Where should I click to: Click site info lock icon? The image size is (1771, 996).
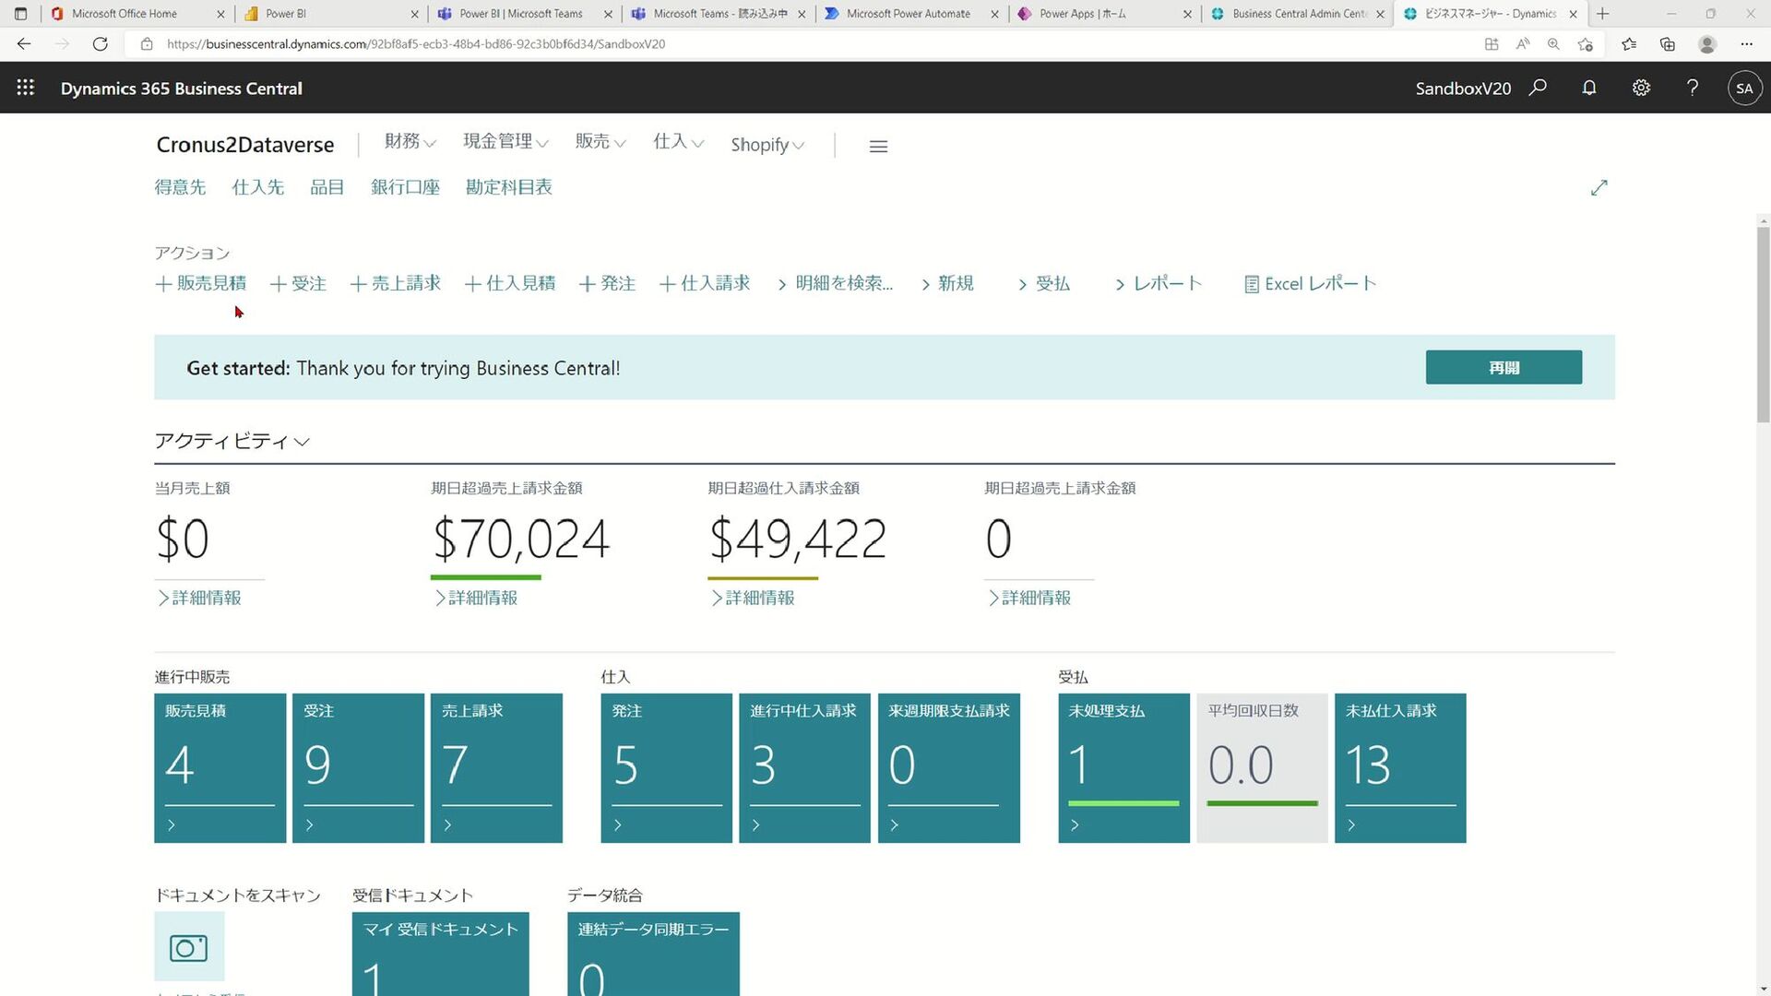147,43
